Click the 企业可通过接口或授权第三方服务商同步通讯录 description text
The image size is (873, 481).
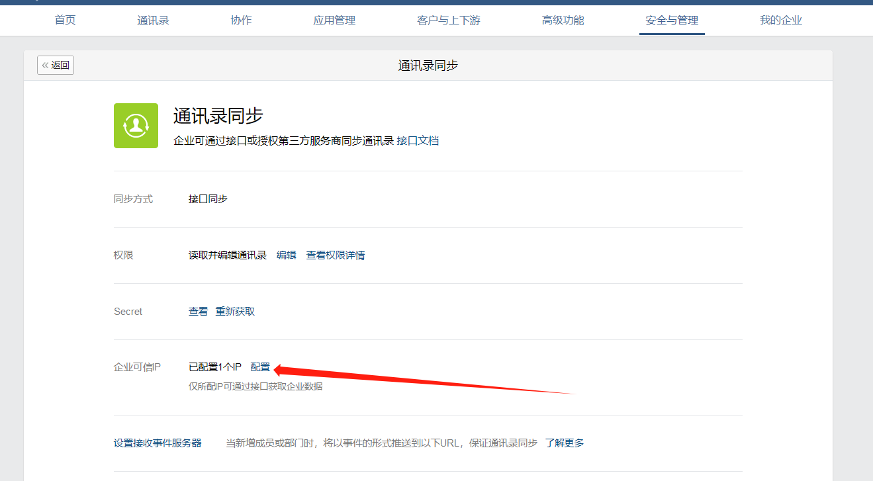[x=284, y=141]
